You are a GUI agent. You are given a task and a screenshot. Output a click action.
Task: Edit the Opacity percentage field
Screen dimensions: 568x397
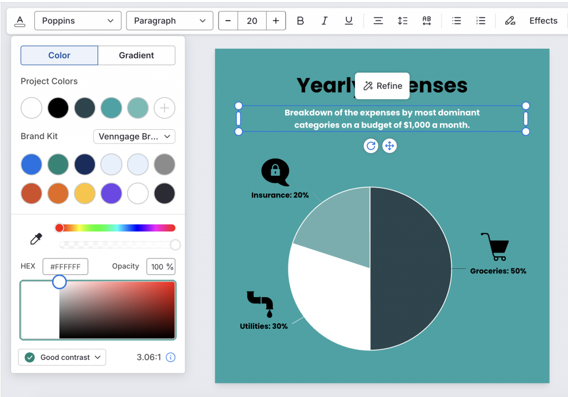[x=161, y=267]
